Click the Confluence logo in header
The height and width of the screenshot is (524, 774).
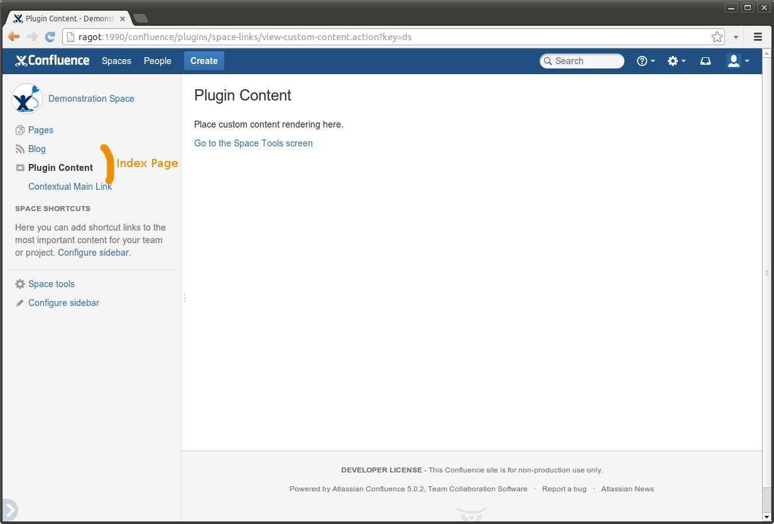[52, 61]
